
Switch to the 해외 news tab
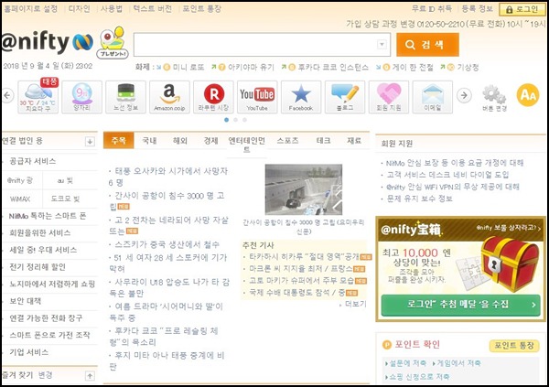click(180, 141)
